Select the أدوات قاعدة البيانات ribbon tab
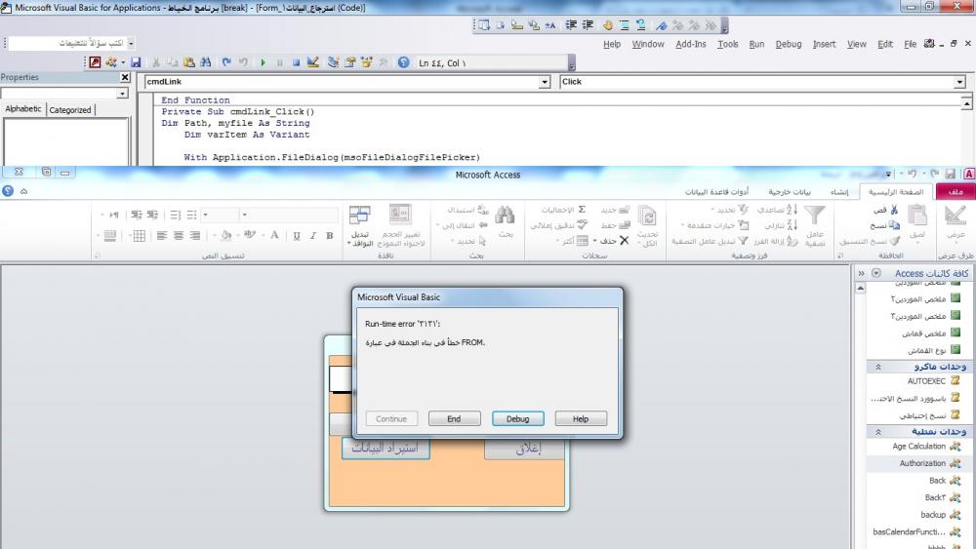Image resolution: width=976 pixels, height=549 pixels. coord(716,191)
